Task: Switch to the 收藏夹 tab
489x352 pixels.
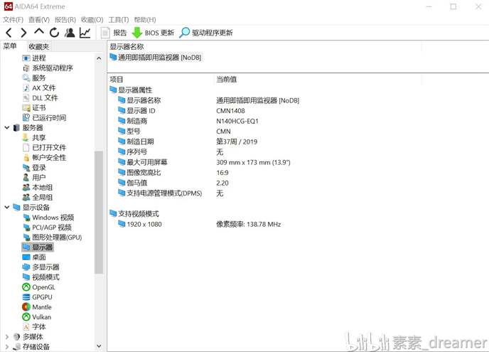Action: 39,46
